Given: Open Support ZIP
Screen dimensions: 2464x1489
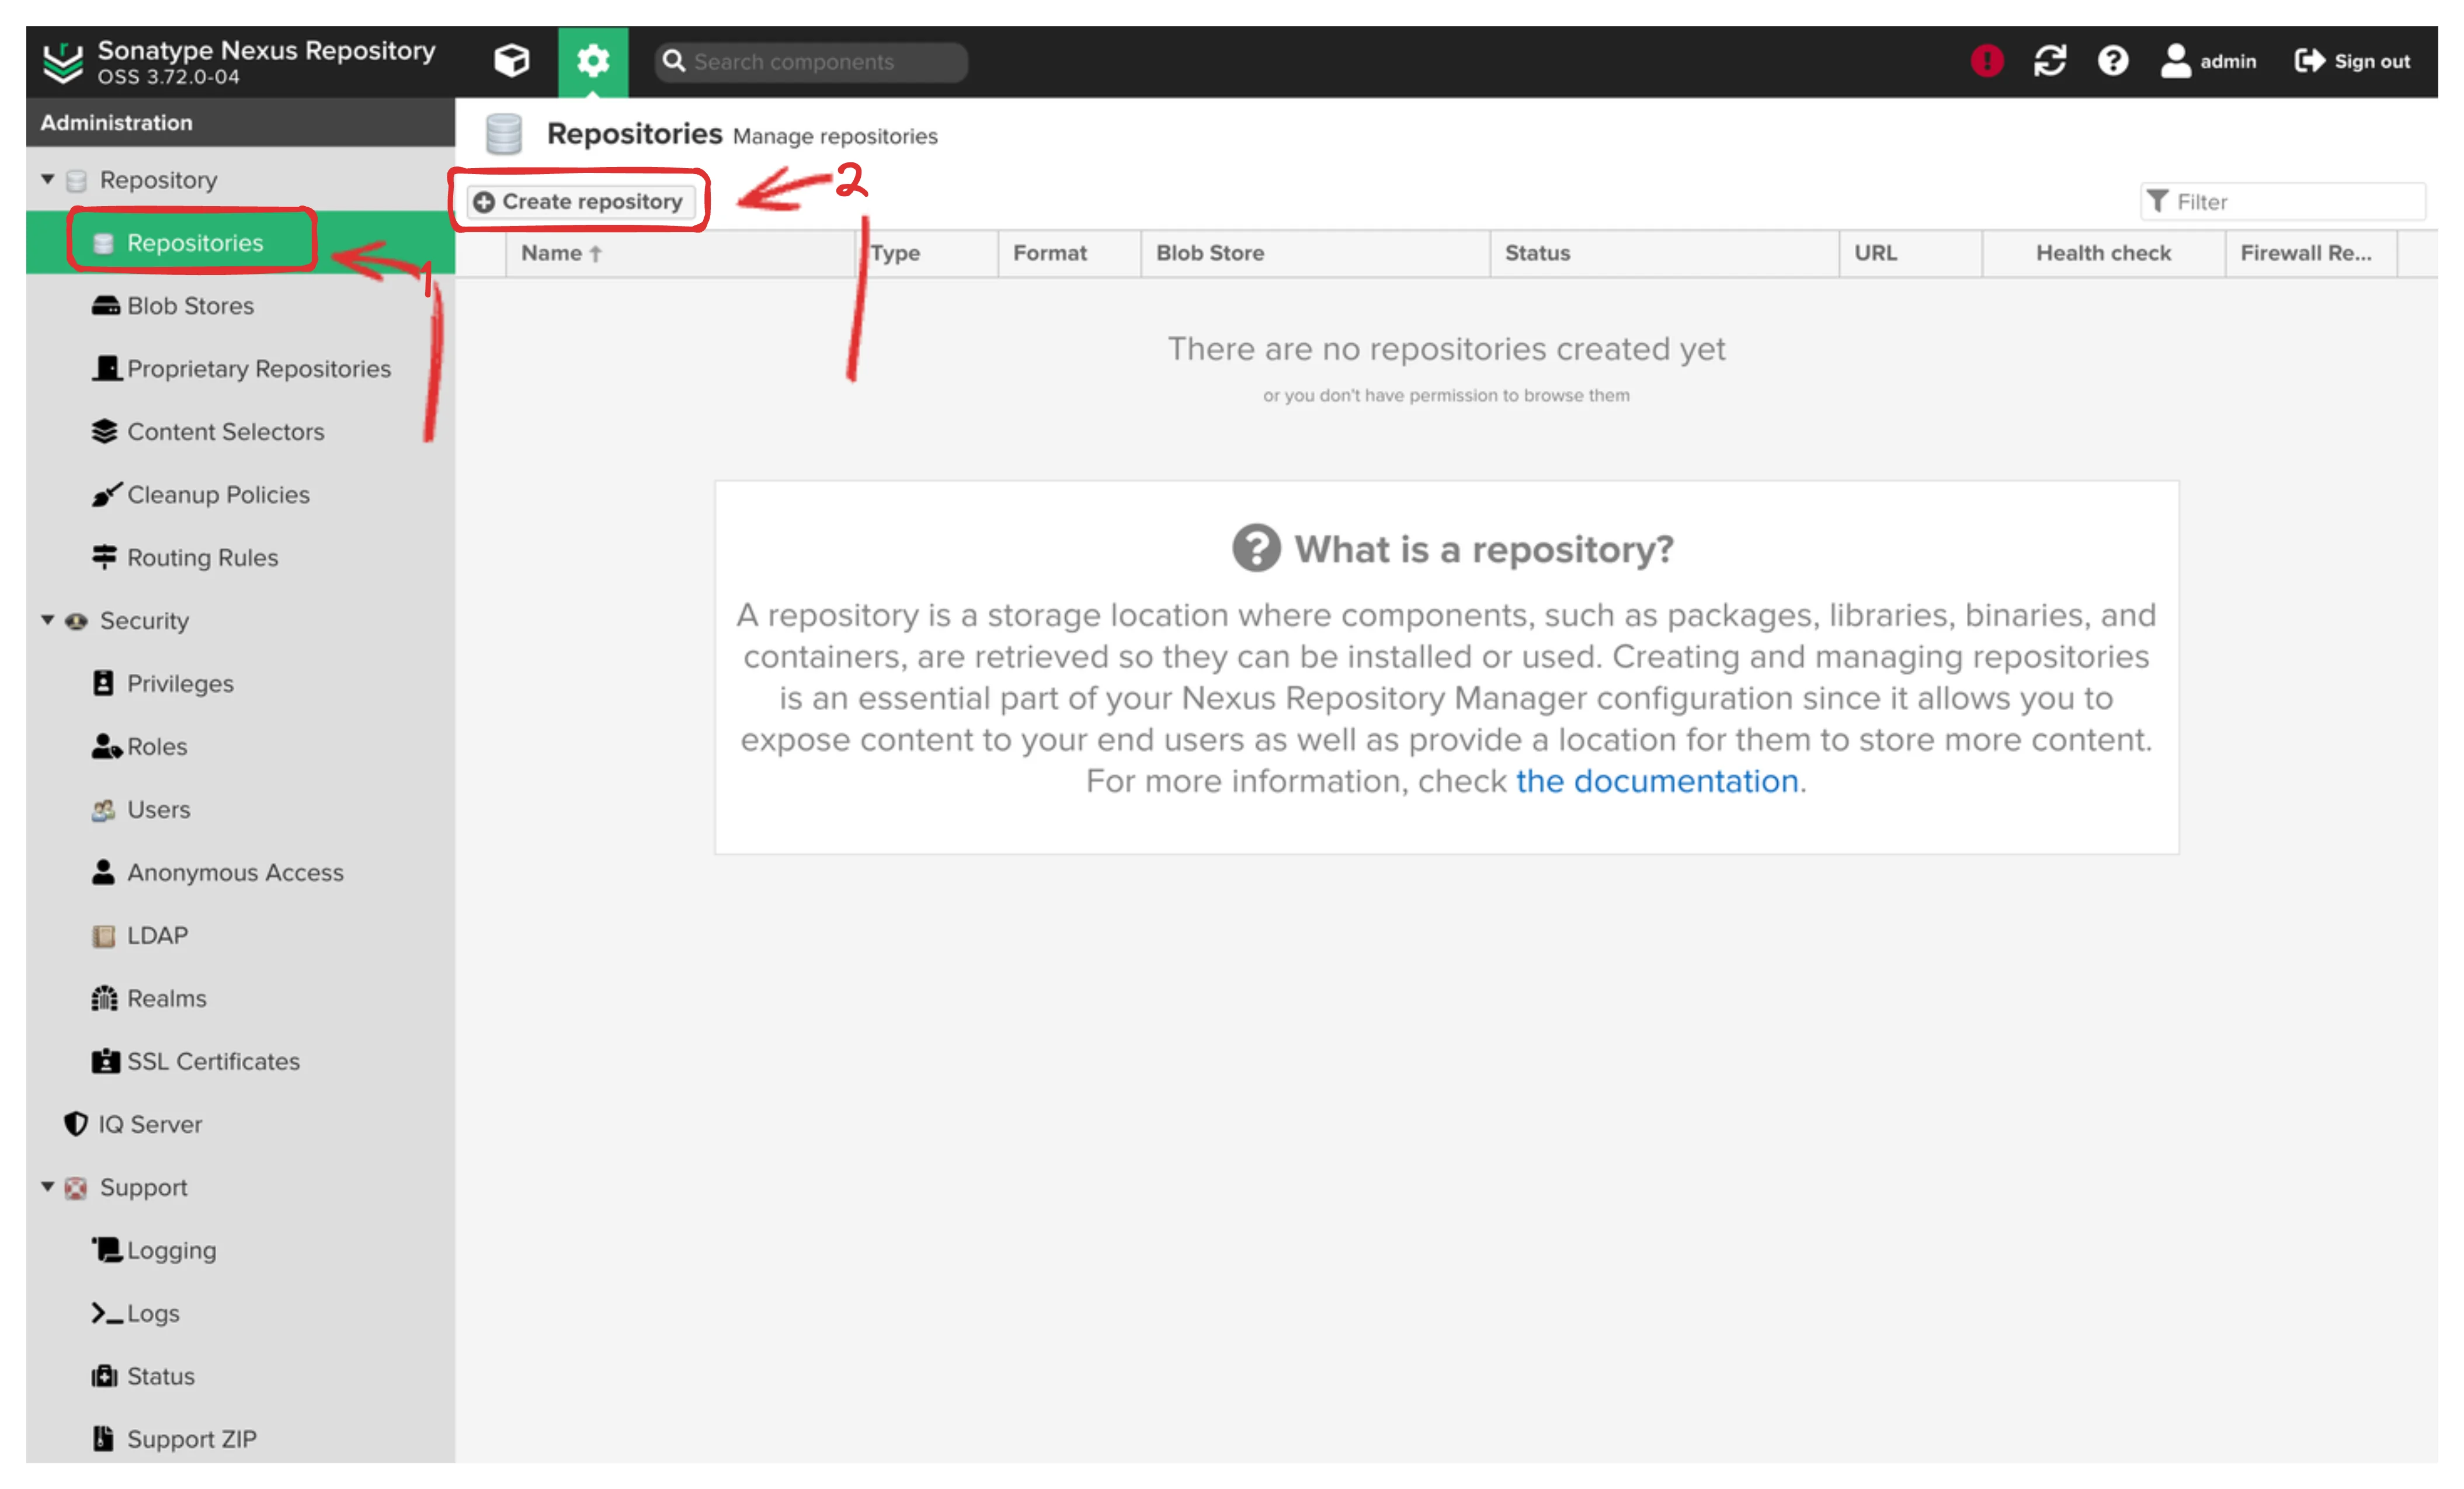Looking at the screenshot, I should click(240, 1440).
